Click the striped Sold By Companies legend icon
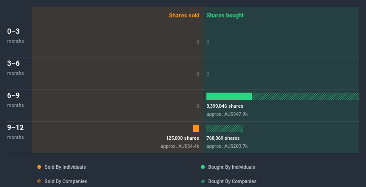The image size is (366, 187). coord(39,181)
